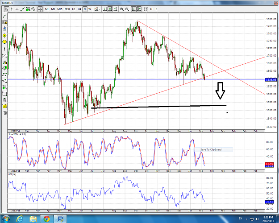Screen dimensions: 279x223
Task: Select the arrow cursor tool
Action: 7,9
